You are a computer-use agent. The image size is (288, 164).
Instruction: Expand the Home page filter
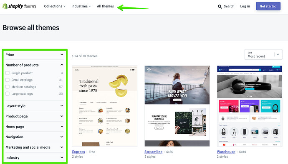(x=35, y=127)
